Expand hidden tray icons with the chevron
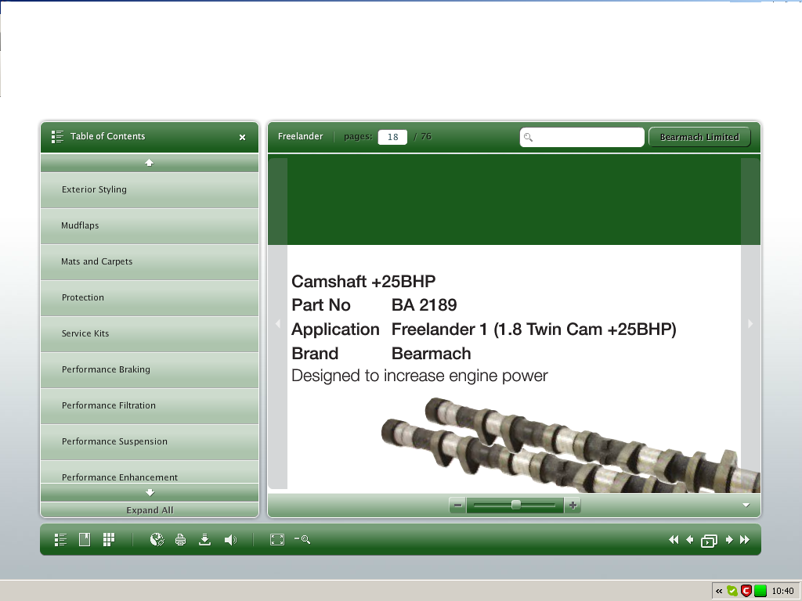Screen dimensions: 802x601 click(719, 592)
